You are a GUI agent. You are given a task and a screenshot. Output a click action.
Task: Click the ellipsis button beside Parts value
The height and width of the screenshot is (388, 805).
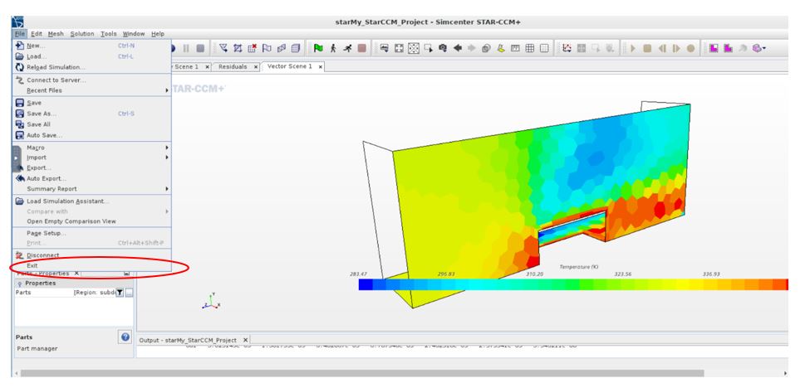click(129, 292)
